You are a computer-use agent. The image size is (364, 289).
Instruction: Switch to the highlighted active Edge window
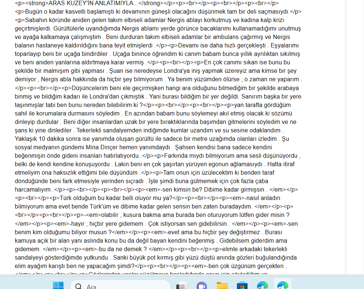coord(282,285)
